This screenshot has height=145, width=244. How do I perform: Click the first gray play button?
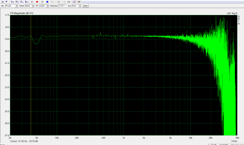click(x=32, y=2)
